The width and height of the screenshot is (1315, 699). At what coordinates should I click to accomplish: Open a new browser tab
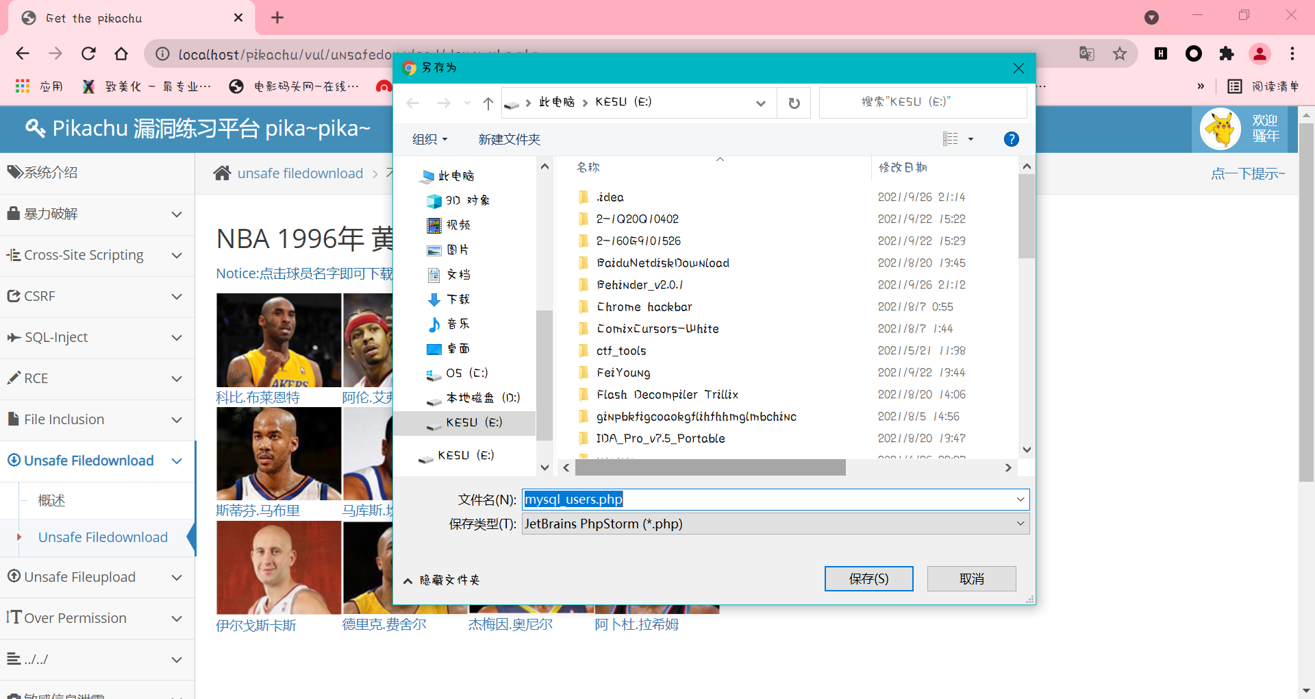[277, 18]
